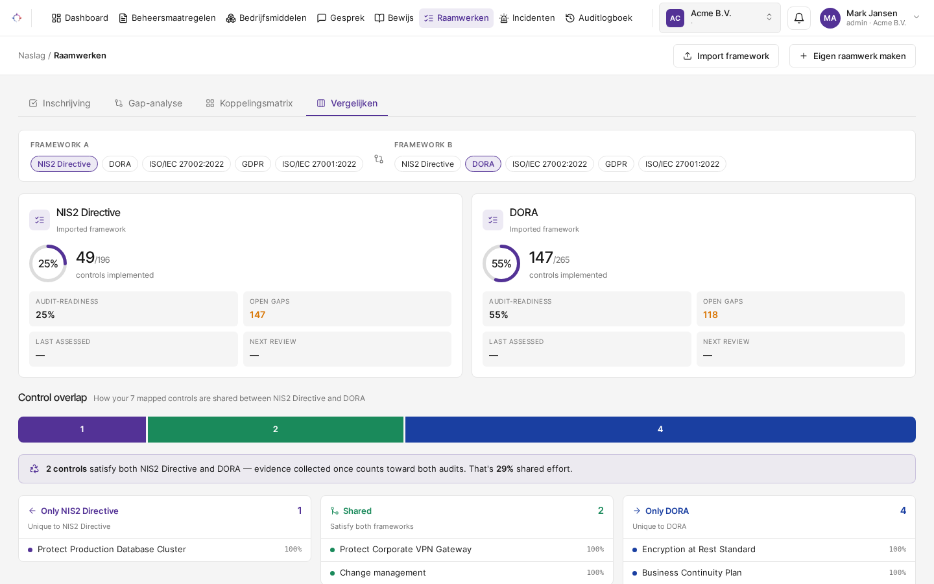934x584 pixels.
Task: Open the Gesprek chat page
Action: pos(341,18)
